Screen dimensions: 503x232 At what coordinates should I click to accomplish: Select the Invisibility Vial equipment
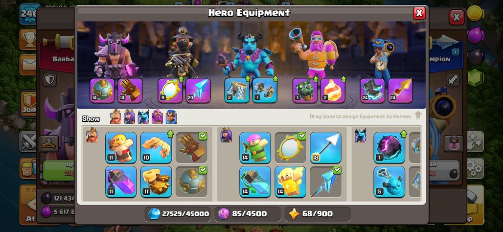(255, 182)
